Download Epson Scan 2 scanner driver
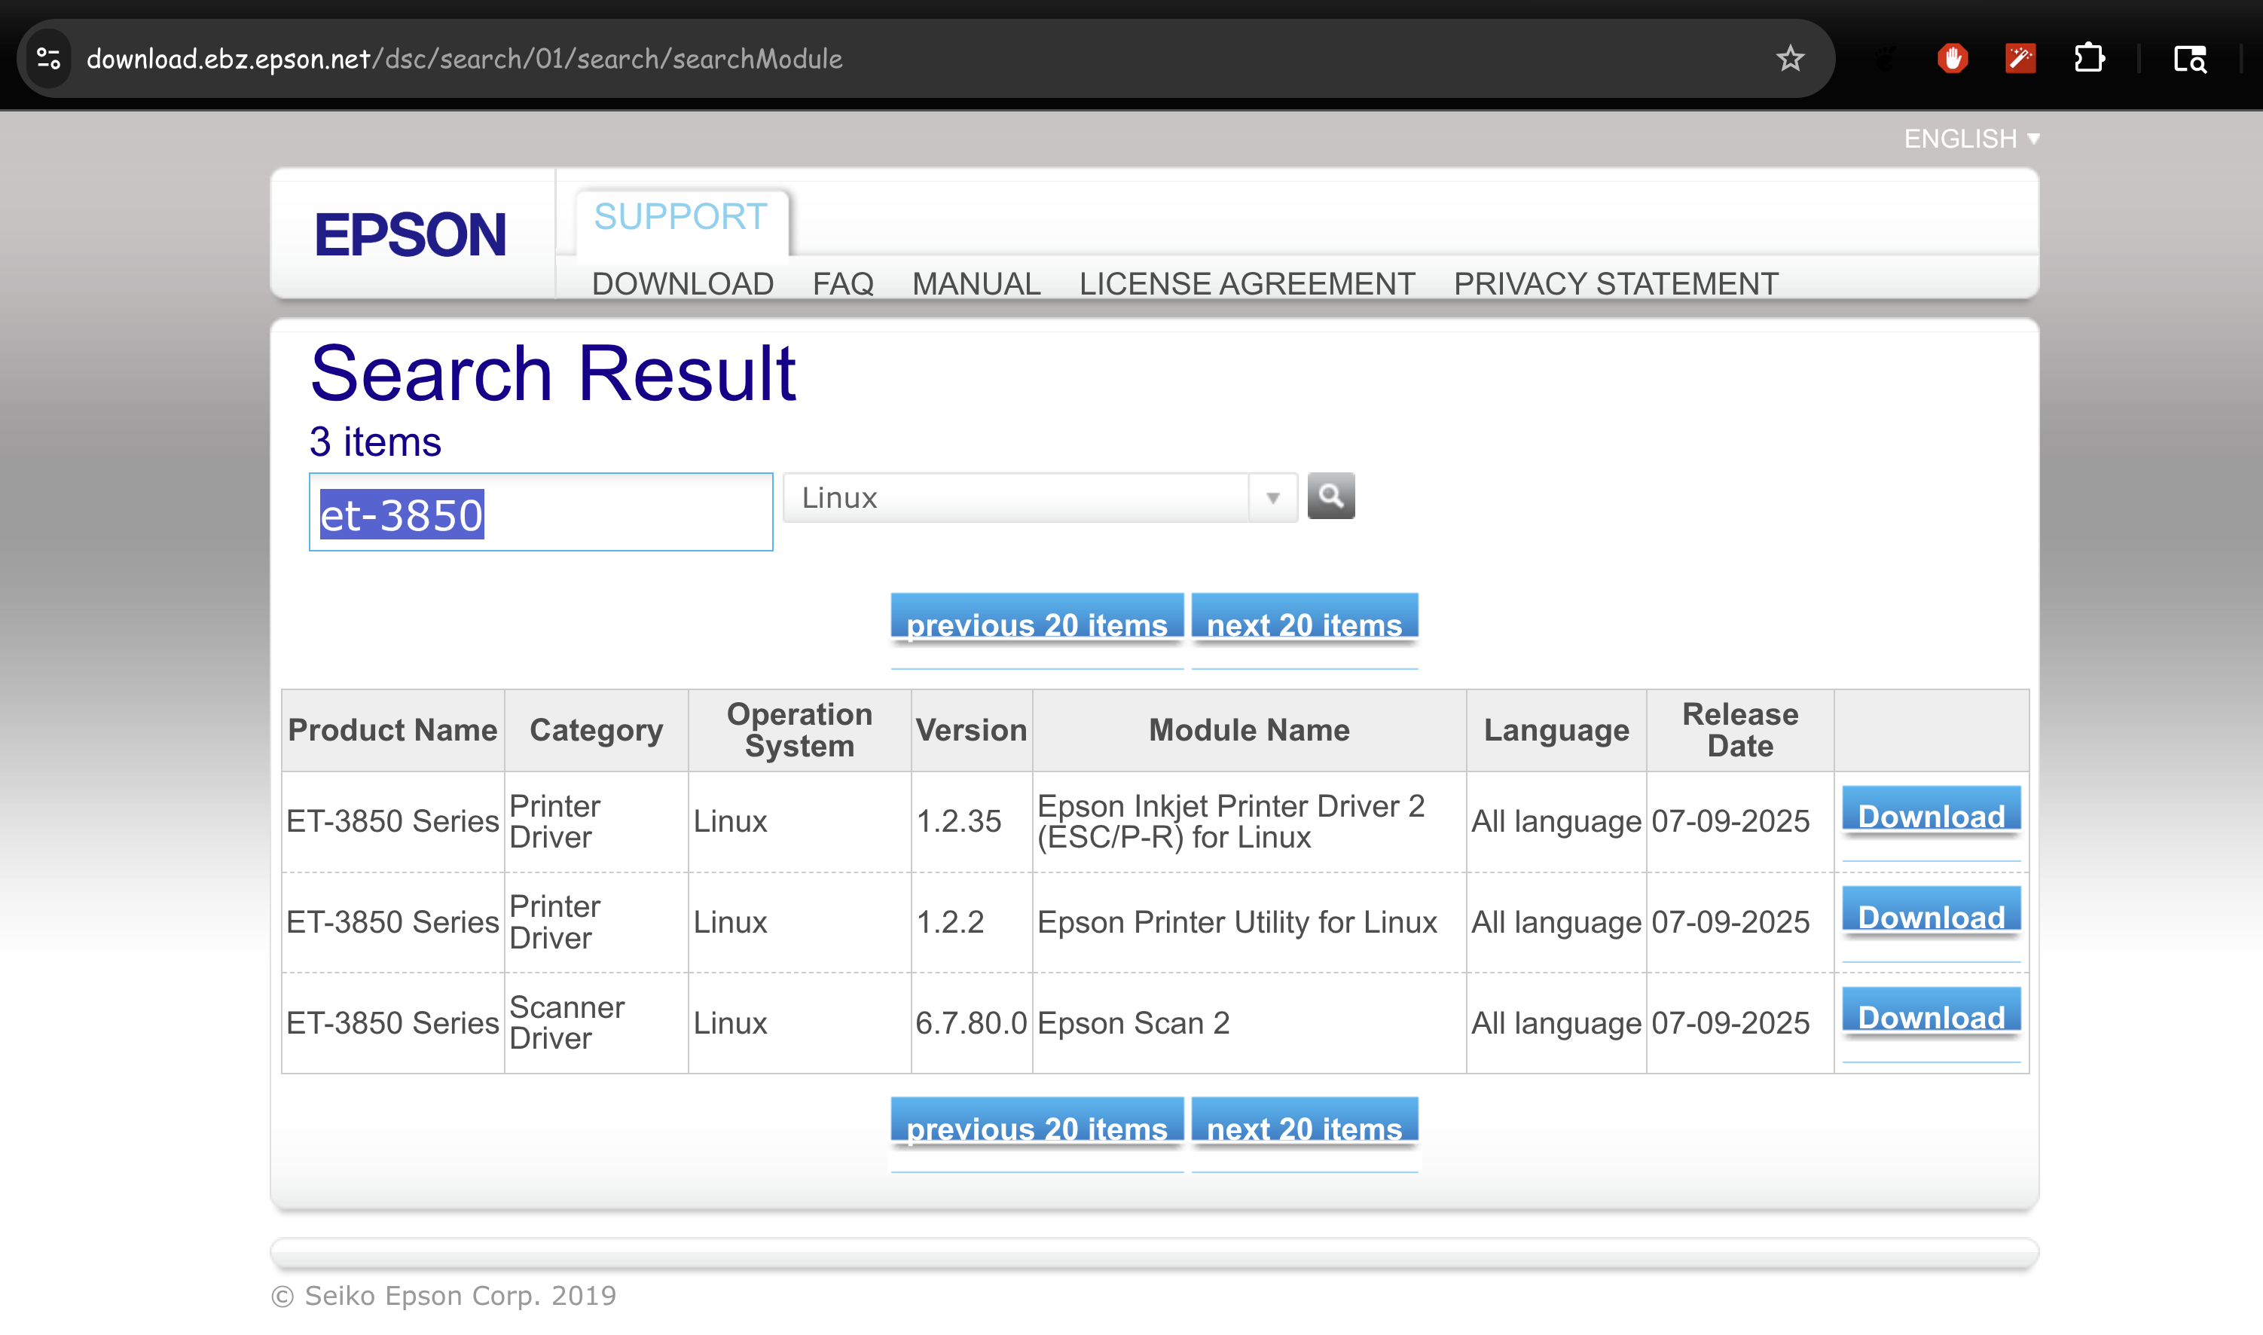This screenshot has width=2263, height=1335. click(1931, 1016)
